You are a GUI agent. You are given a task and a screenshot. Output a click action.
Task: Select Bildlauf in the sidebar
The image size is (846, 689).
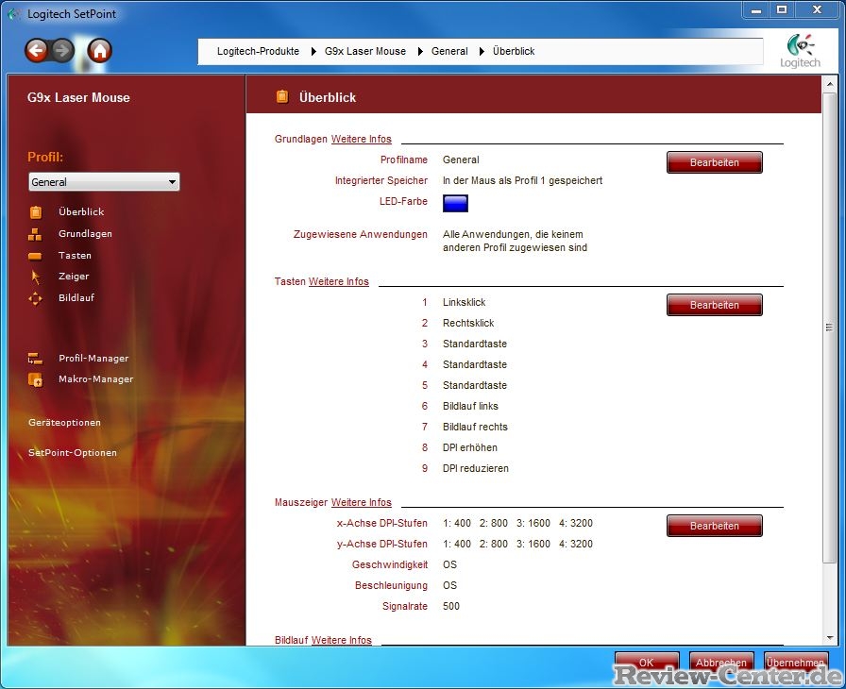[76, 297]
